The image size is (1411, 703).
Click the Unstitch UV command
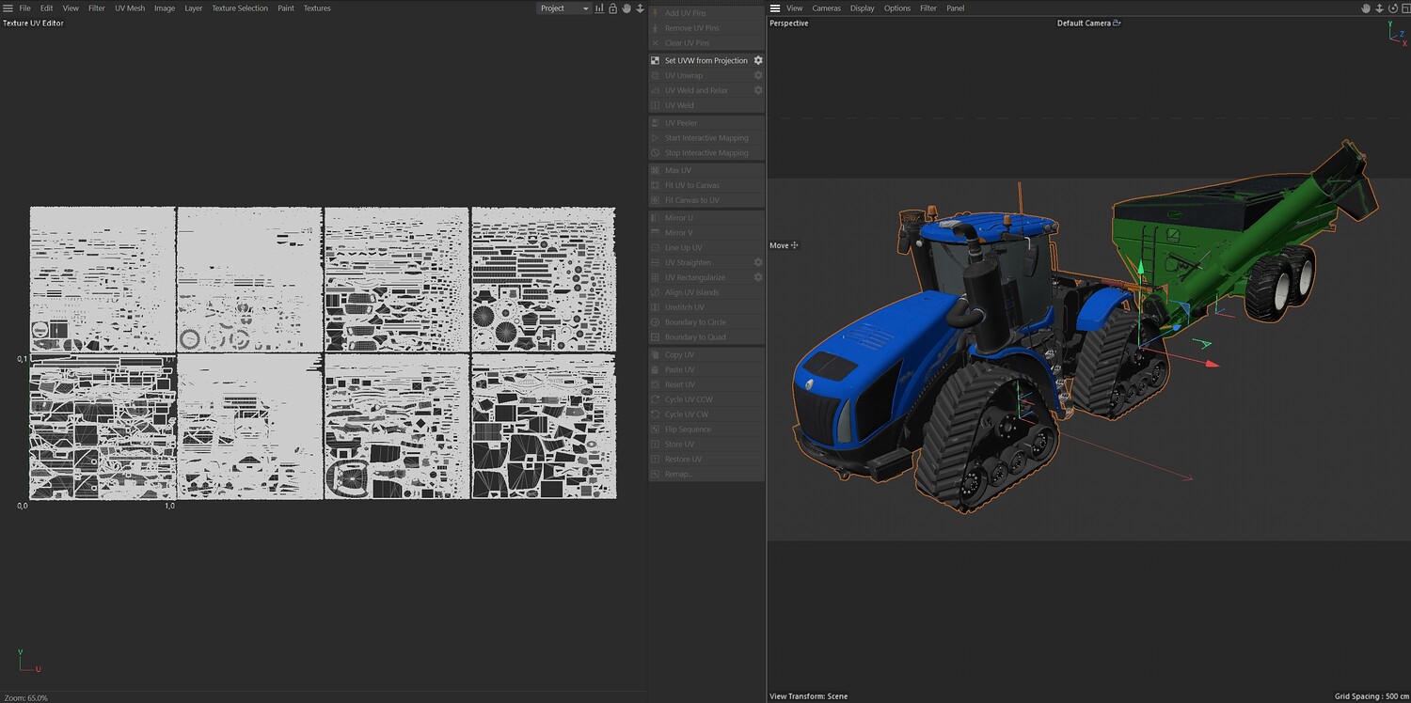(x=685, y=307)
